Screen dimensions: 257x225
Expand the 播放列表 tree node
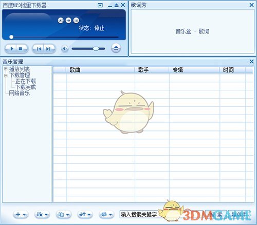click(6, 69)
